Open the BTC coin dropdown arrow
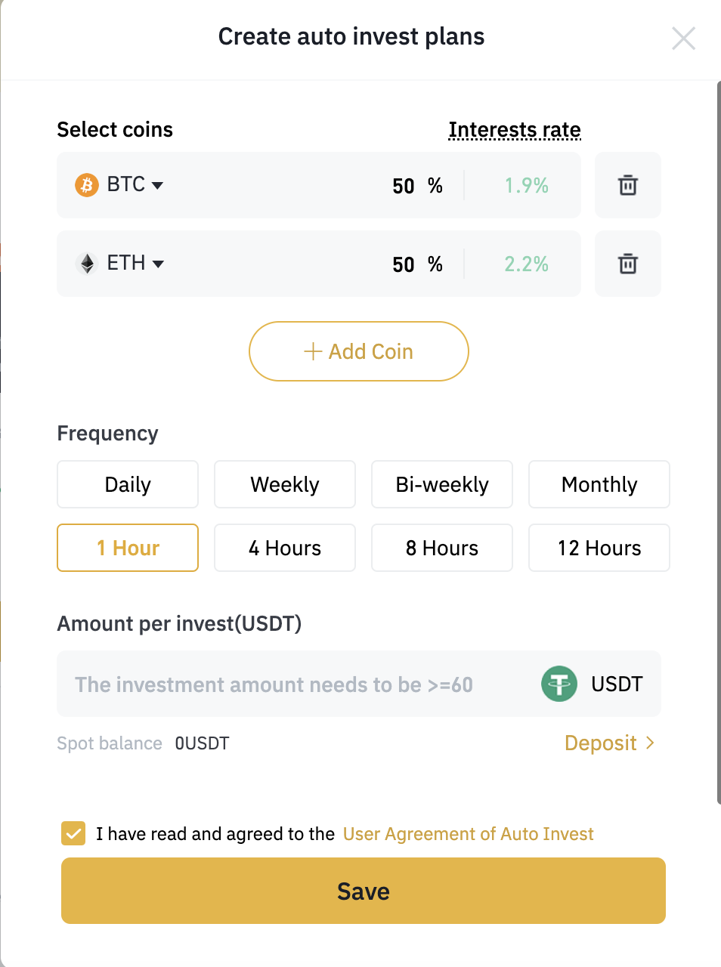The image size is (721, 967). 157,186
